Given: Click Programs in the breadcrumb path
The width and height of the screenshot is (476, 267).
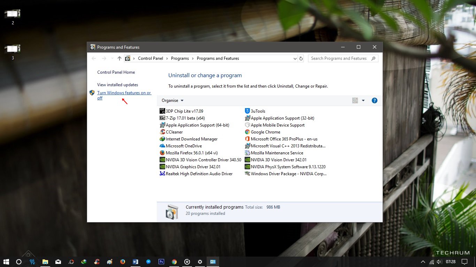Looking at the screenshot, I should [180, 58].
